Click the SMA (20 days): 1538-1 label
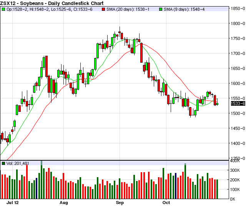 [x=128, y=9]
